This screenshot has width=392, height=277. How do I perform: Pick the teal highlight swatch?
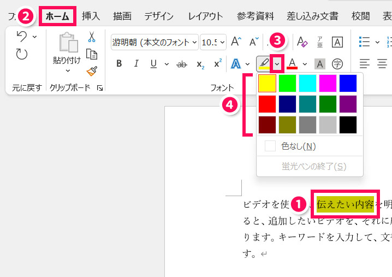click(x=307, y=104)
